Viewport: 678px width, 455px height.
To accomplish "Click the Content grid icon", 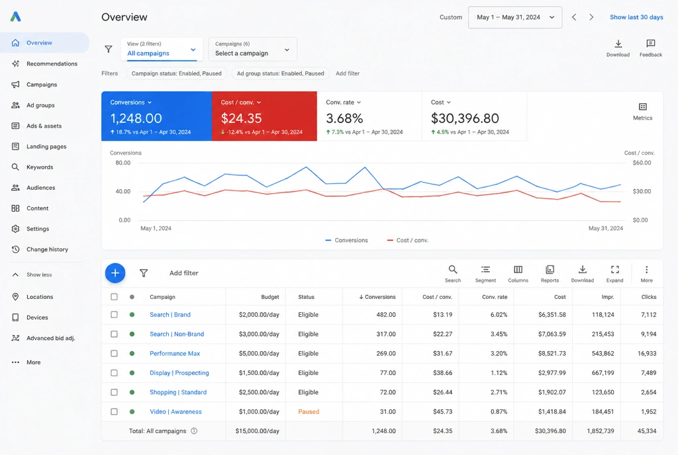I will coord(16,208).
